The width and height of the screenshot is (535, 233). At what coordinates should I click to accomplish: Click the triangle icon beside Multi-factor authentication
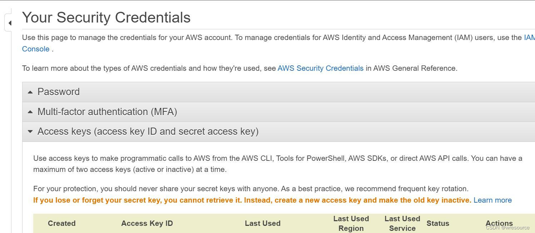[x=30, y=112]
